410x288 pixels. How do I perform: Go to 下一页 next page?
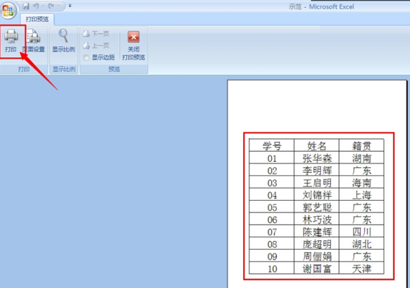point(96,33)
